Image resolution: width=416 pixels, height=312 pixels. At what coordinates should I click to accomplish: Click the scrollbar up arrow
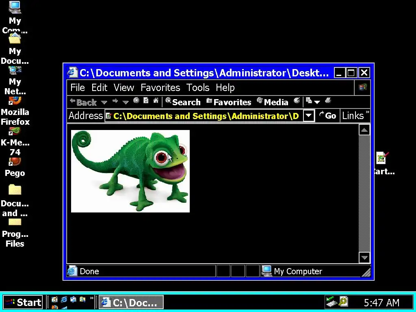click(x=364, y=130)
